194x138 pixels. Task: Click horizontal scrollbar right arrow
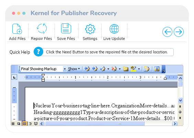pyautogui.click(x=175, y=124)
